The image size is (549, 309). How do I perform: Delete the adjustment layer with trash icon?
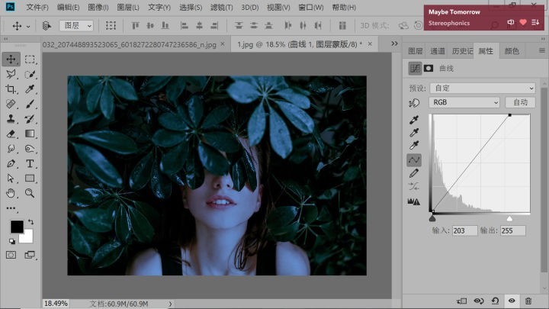(x=528, y=301)
